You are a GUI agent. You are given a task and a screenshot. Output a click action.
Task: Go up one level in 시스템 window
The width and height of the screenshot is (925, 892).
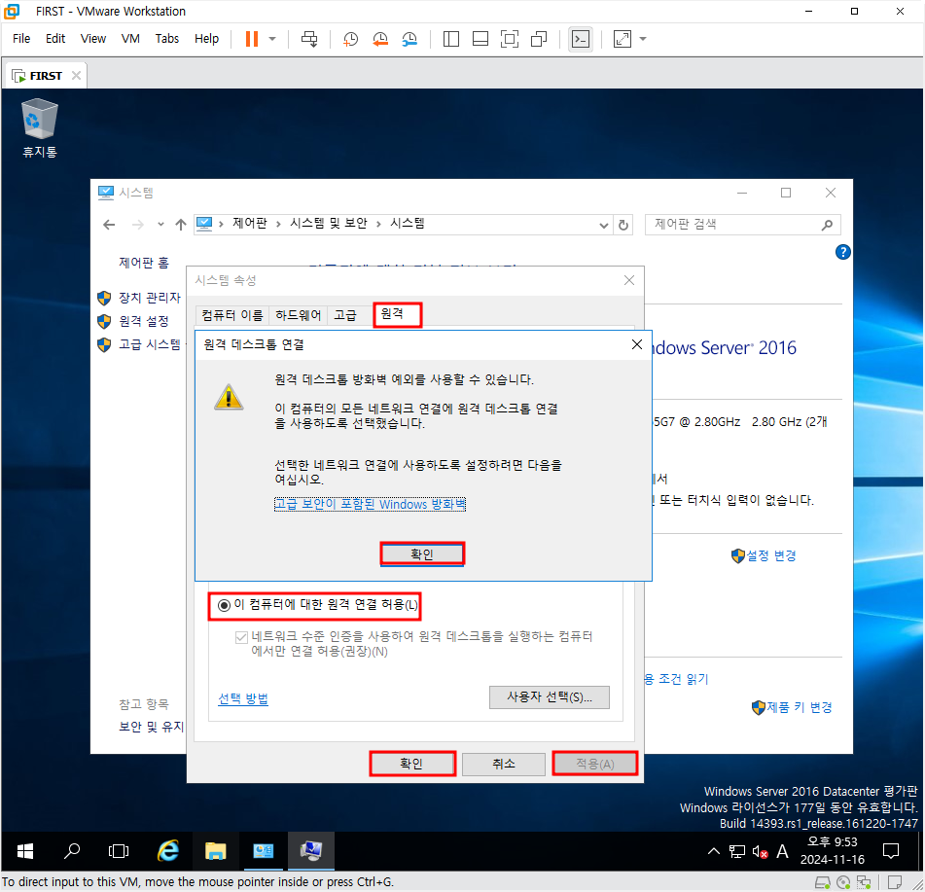pos(181,225)
